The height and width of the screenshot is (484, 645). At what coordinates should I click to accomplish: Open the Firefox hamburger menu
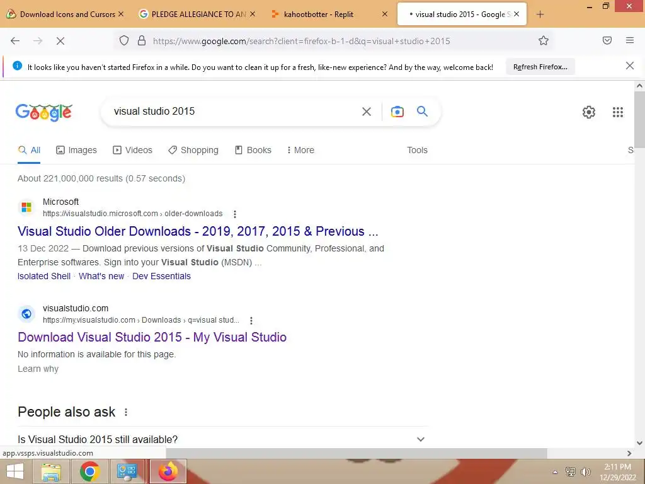coord(629,40)
